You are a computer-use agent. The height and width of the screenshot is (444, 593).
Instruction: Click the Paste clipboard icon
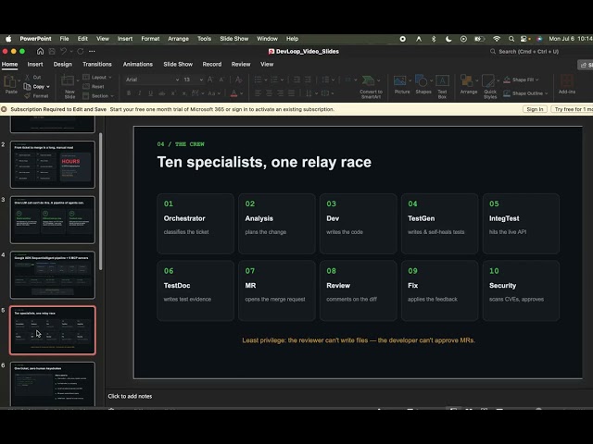coord(10,81)
